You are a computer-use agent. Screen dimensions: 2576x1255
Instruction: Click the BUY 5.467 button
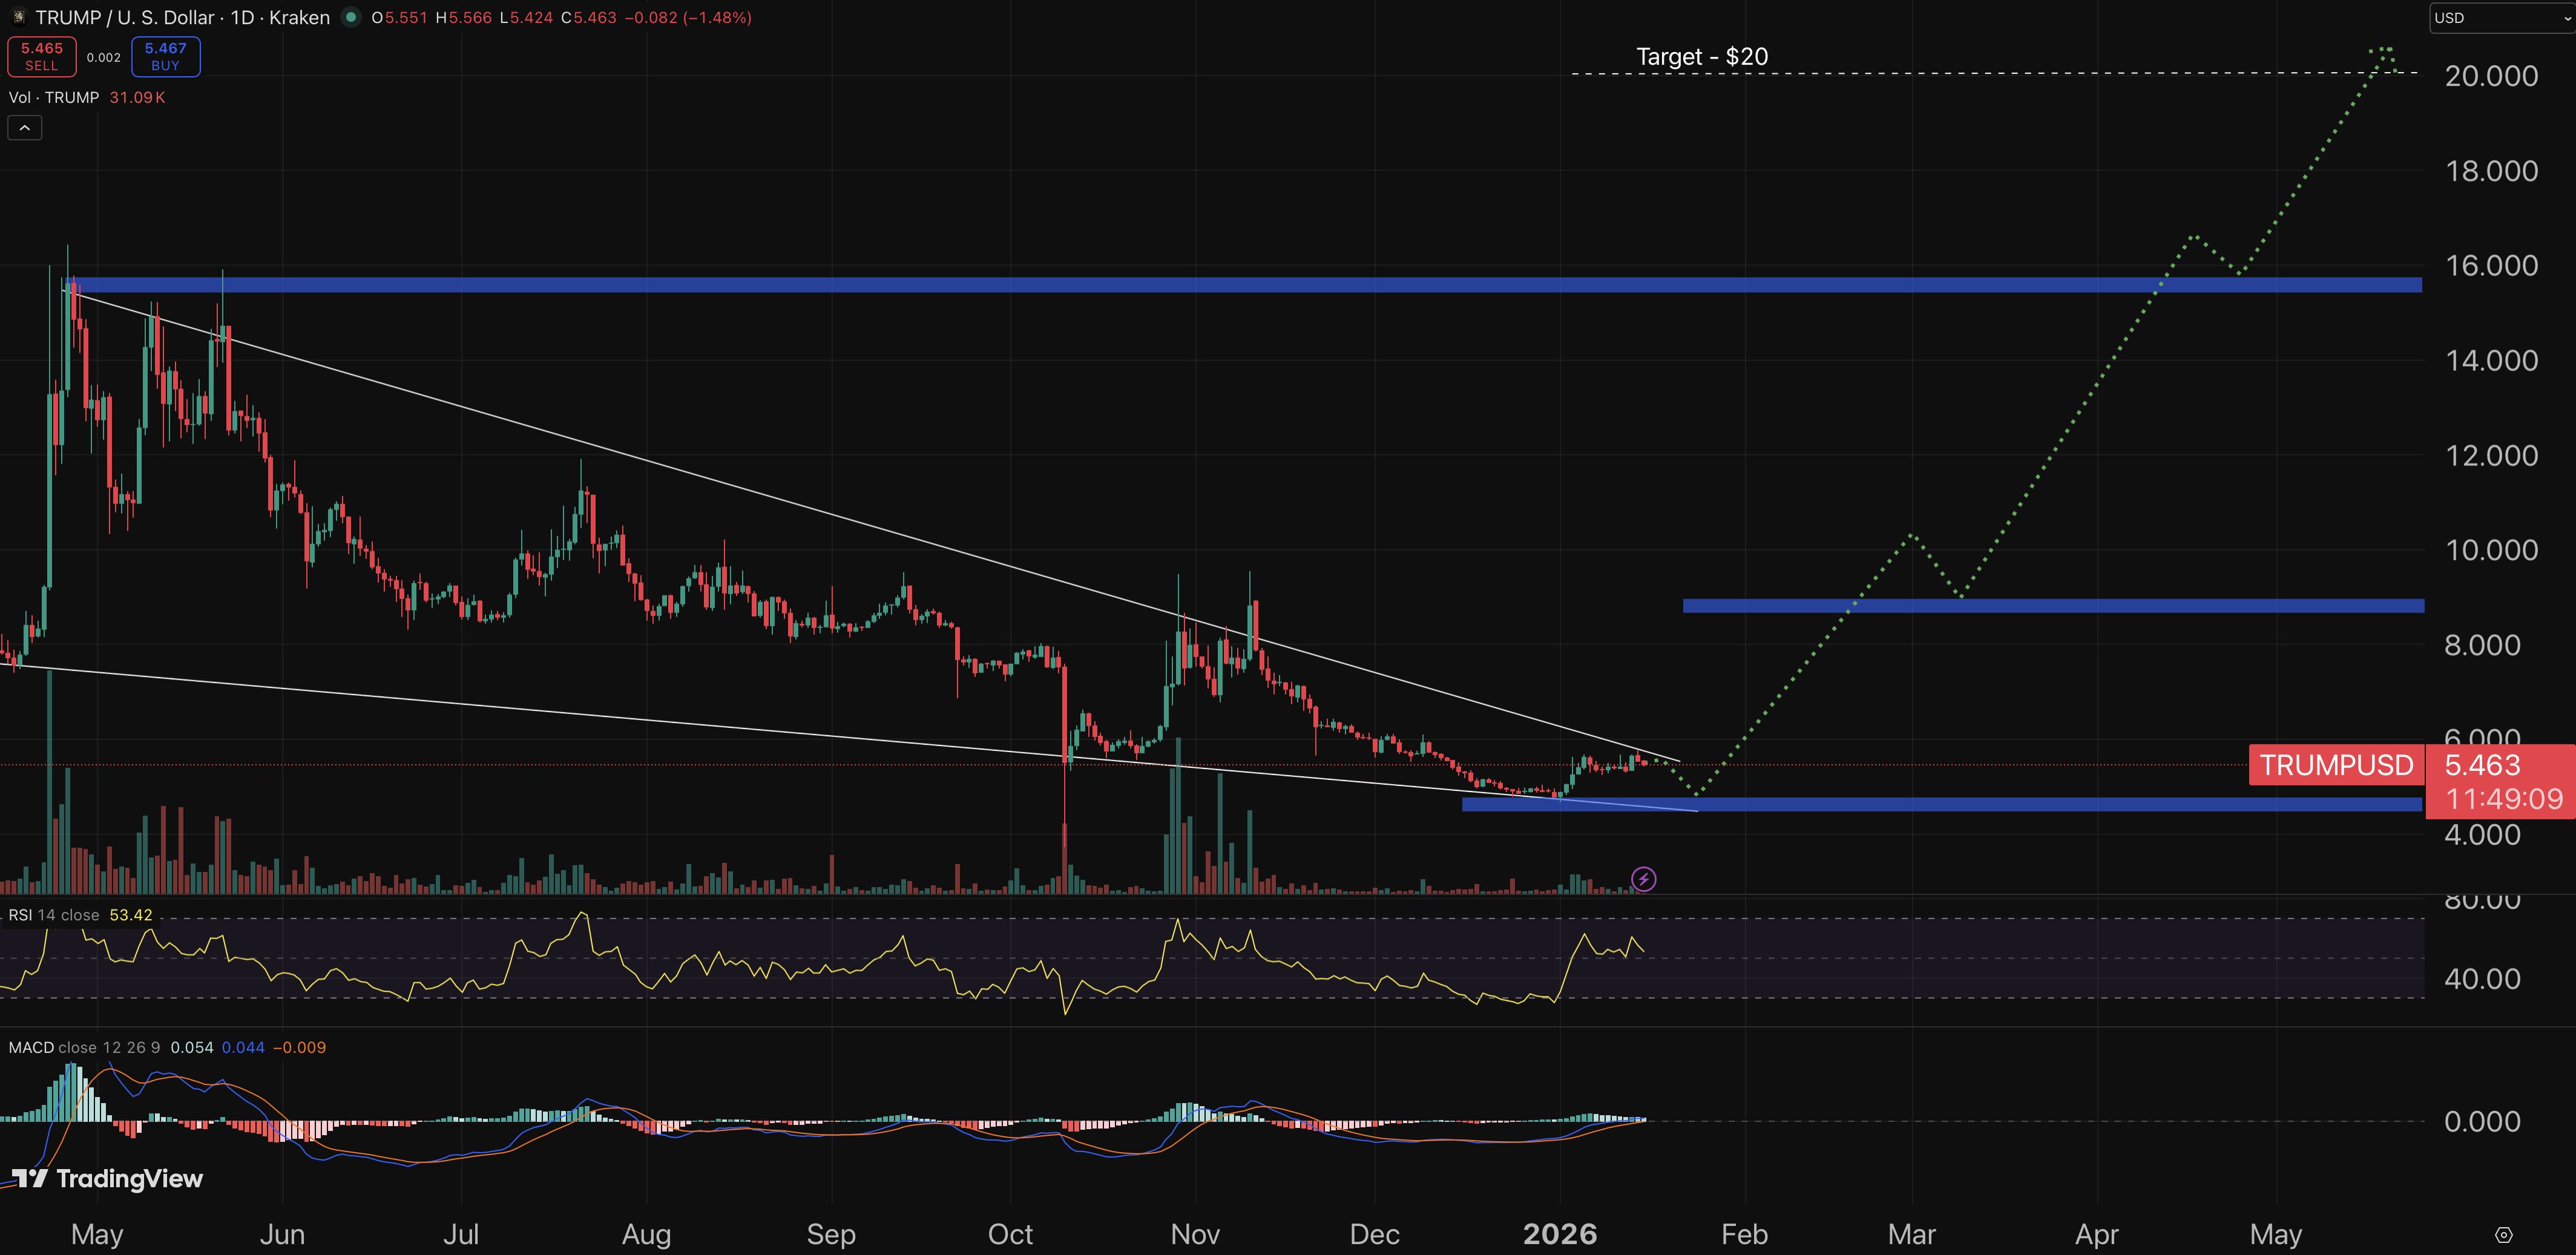click(164, 56)
